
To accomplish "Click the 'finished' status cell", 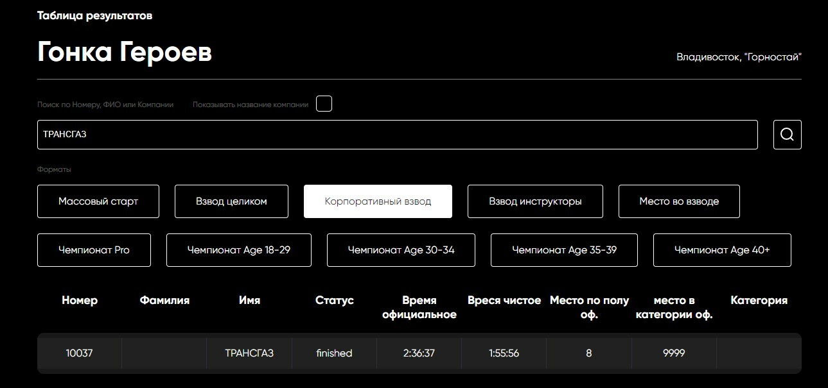I will (334, 353).
